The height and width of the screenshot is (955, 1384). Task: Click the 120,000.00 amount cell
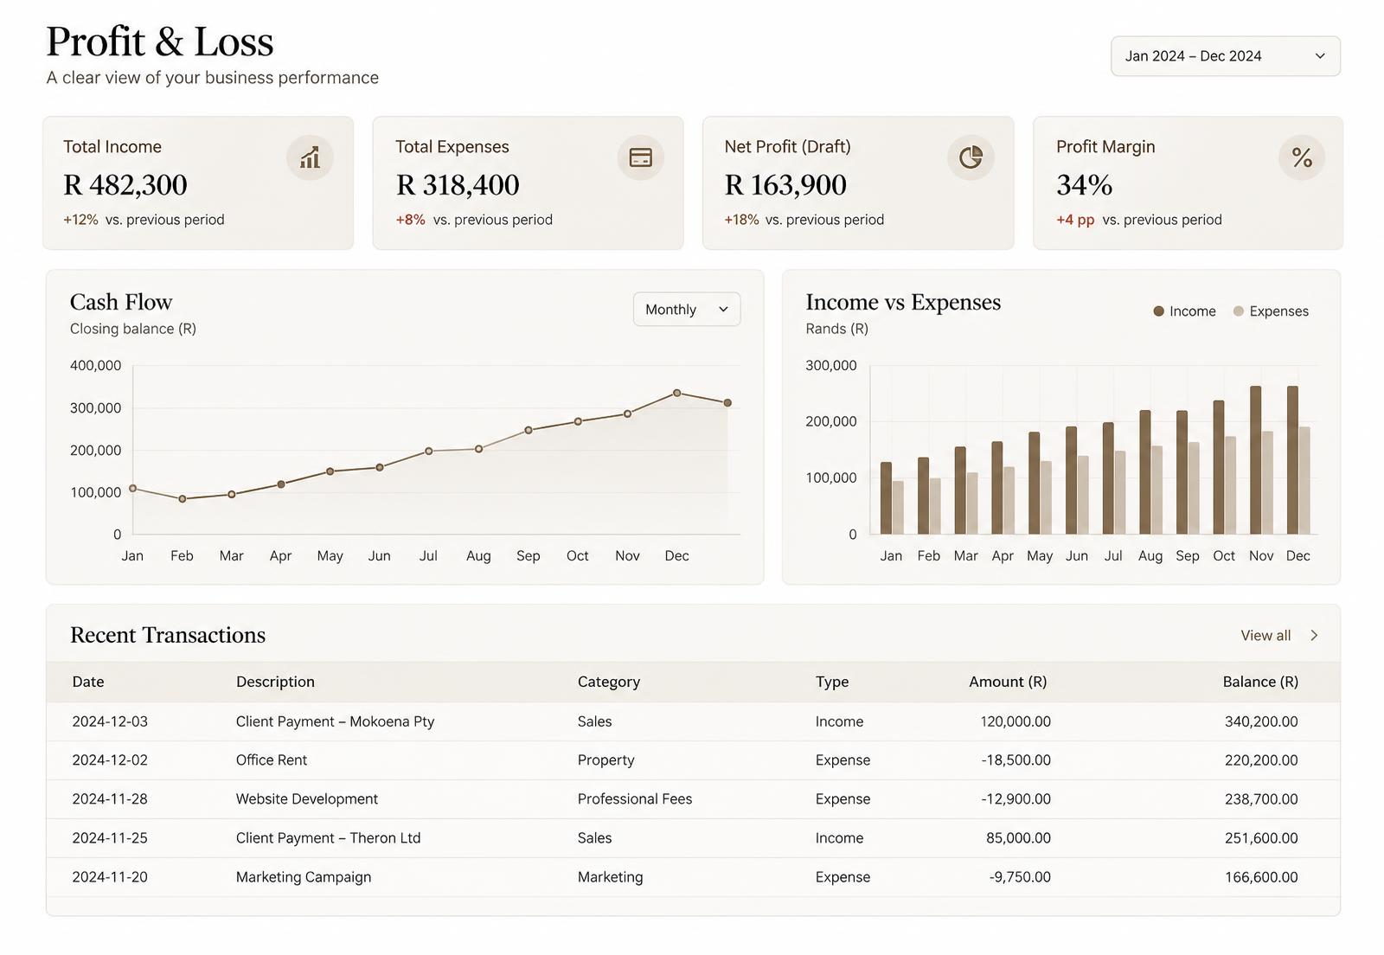(x=1016, y=721)
